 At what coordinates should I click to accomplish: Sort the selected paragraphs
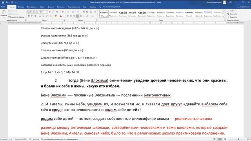(x=91, y=12)
